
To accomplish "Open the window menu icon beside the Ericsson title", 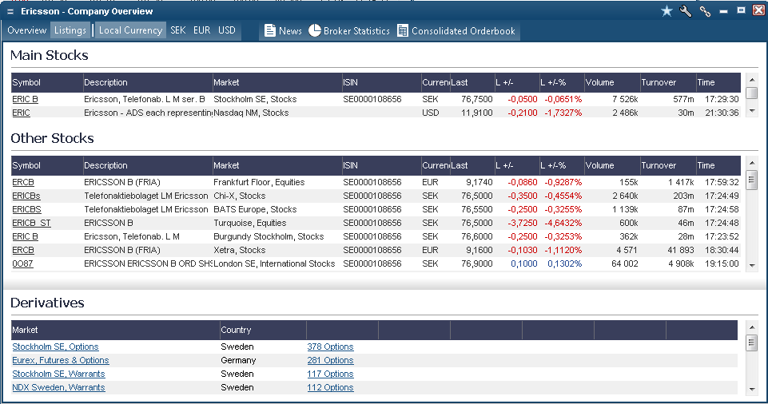I will click(10, 11).
